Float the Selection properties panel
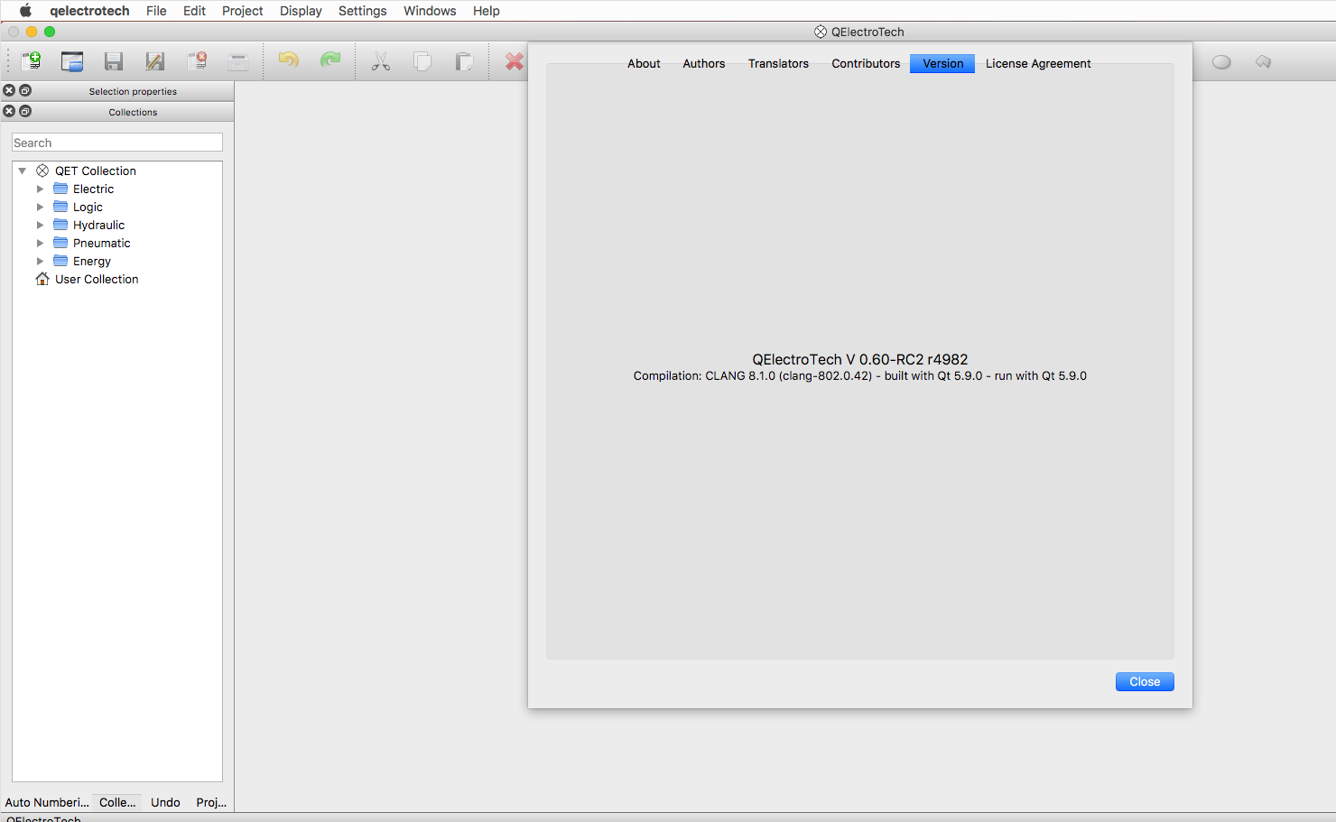Screen dimensions: 1336x822 [25, 90]
